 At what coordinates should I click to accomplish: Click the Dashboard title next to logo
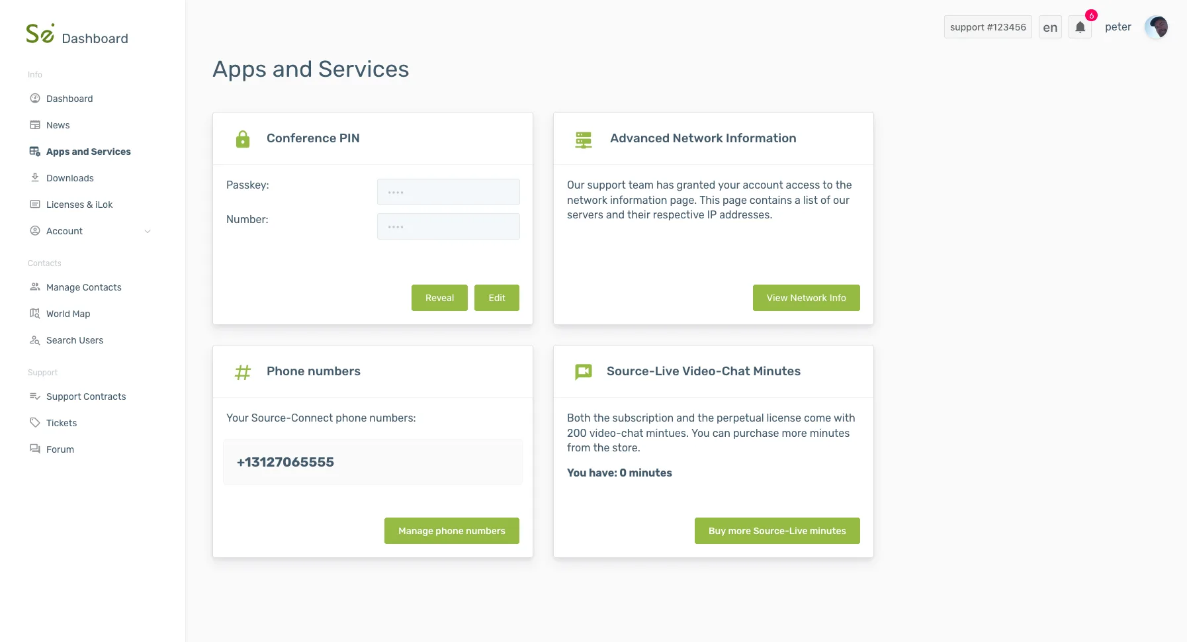coord(95,38)
